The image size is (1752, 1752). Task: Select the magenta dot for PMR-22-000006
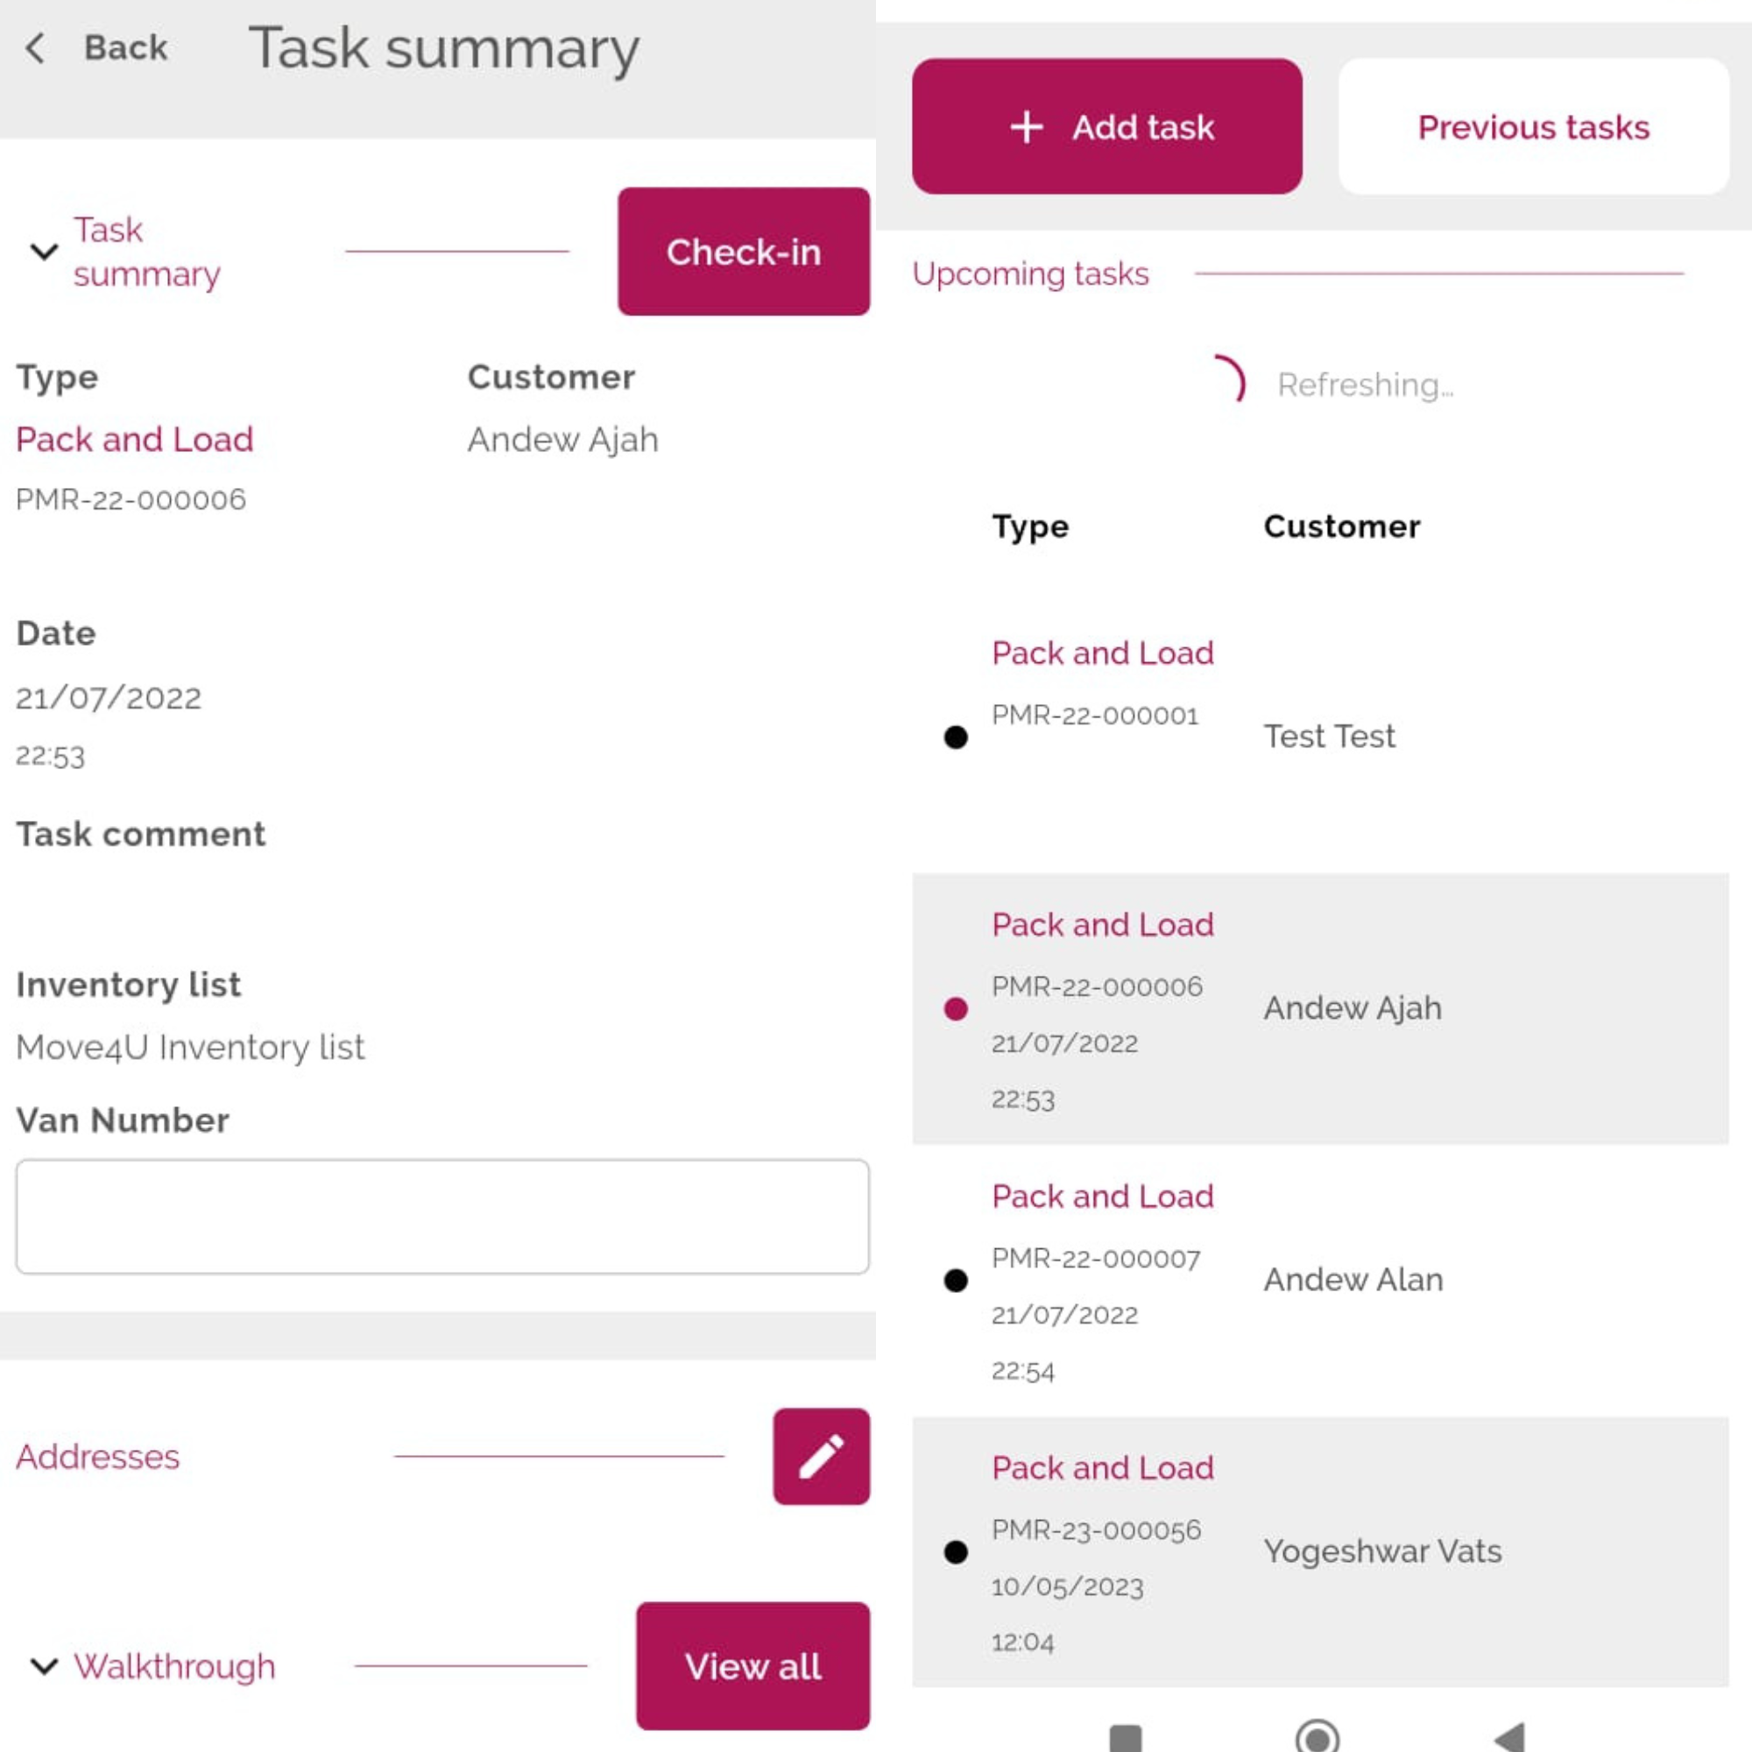(956, 1008)
